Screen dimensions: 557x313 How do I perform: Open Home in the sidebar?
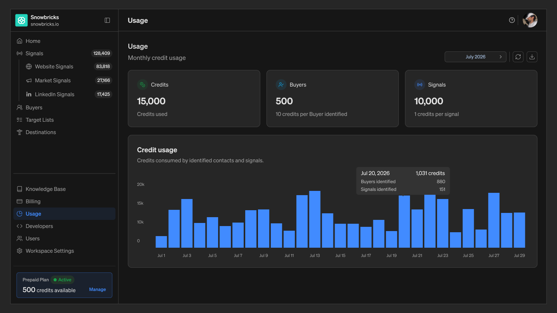(x=65, y=41)
